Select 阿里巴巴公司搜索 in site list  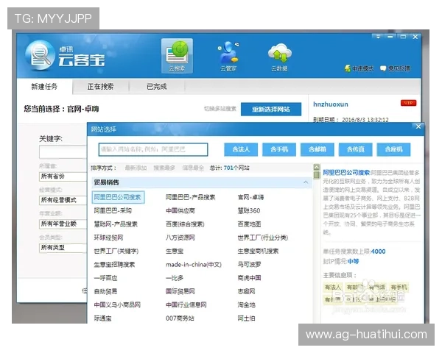click(x=118, y=197)
